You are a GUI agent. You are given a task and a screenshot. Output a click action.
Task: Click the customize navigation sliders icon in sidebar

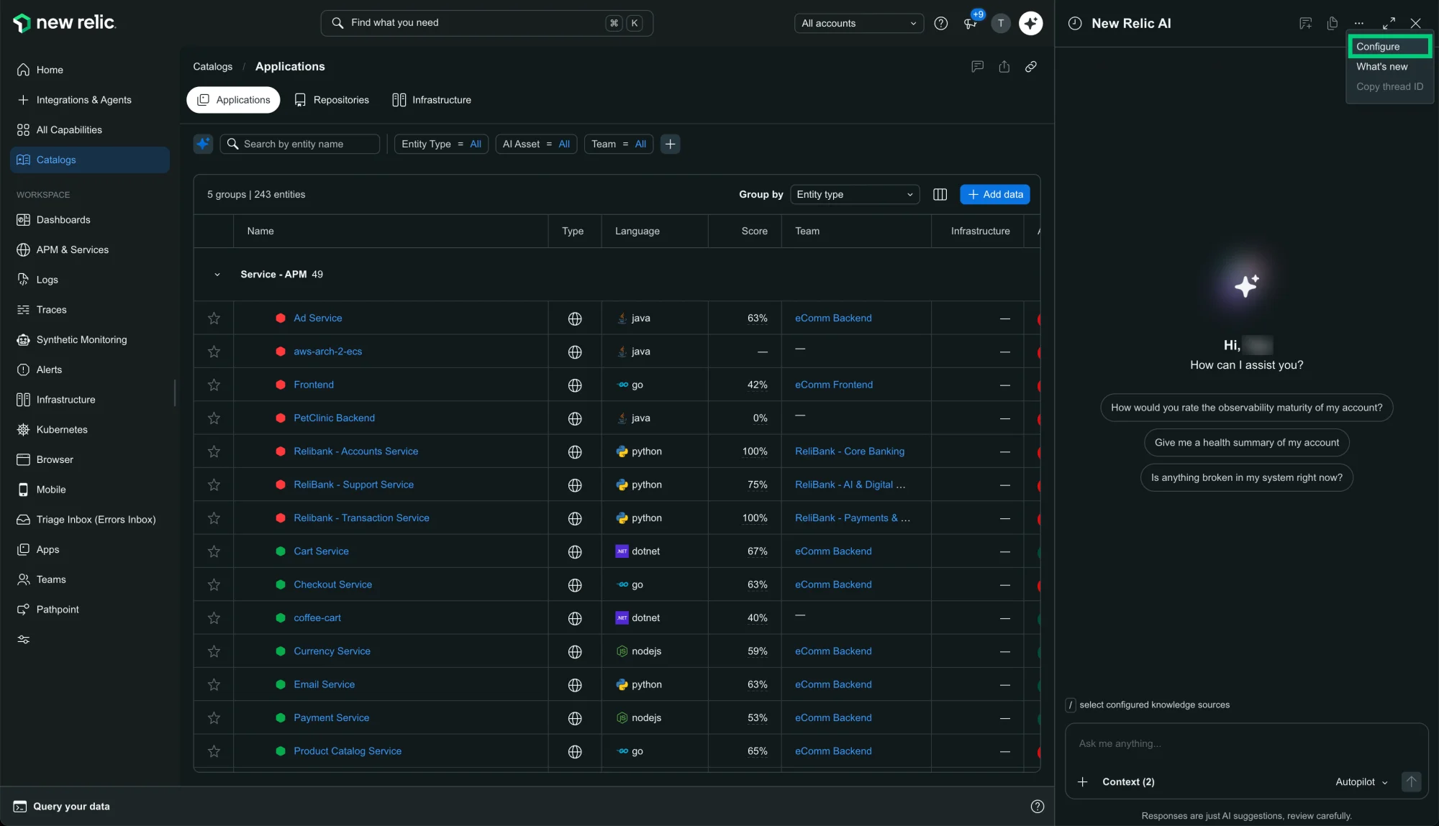tap(23, 639)
